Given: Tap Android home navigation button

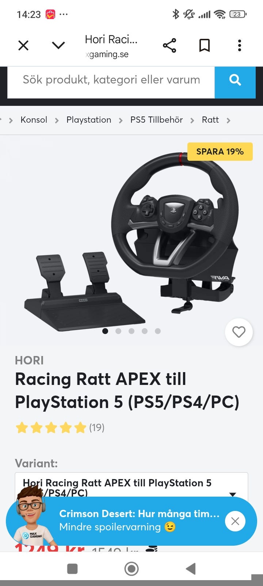Looking at the screenshot, I should click(131, 569).
